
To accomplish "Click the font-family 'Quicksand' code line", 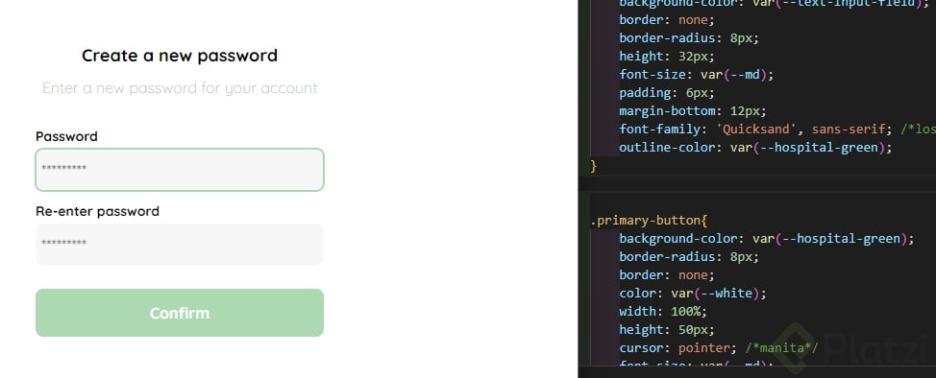I will tap(777, 130).
